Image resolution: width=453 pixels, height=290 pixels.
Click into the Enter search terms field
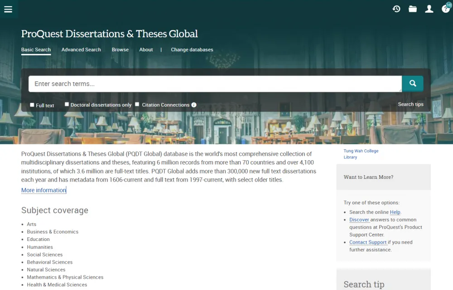pyautogui.click(x=215, y=84)
